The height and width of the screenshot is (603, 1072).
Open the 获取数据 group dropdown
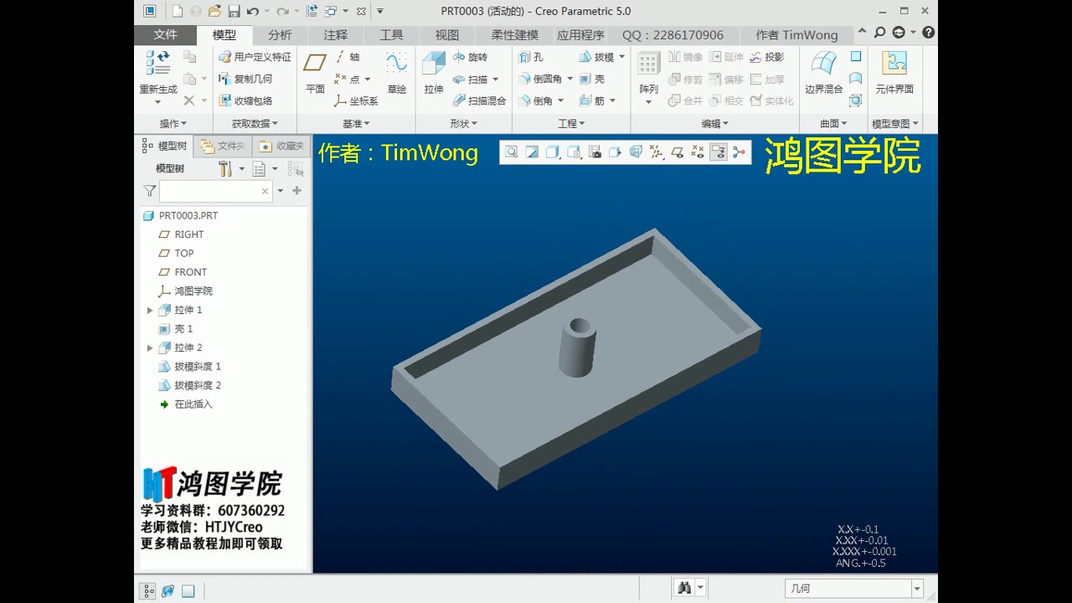click(255, 123)
